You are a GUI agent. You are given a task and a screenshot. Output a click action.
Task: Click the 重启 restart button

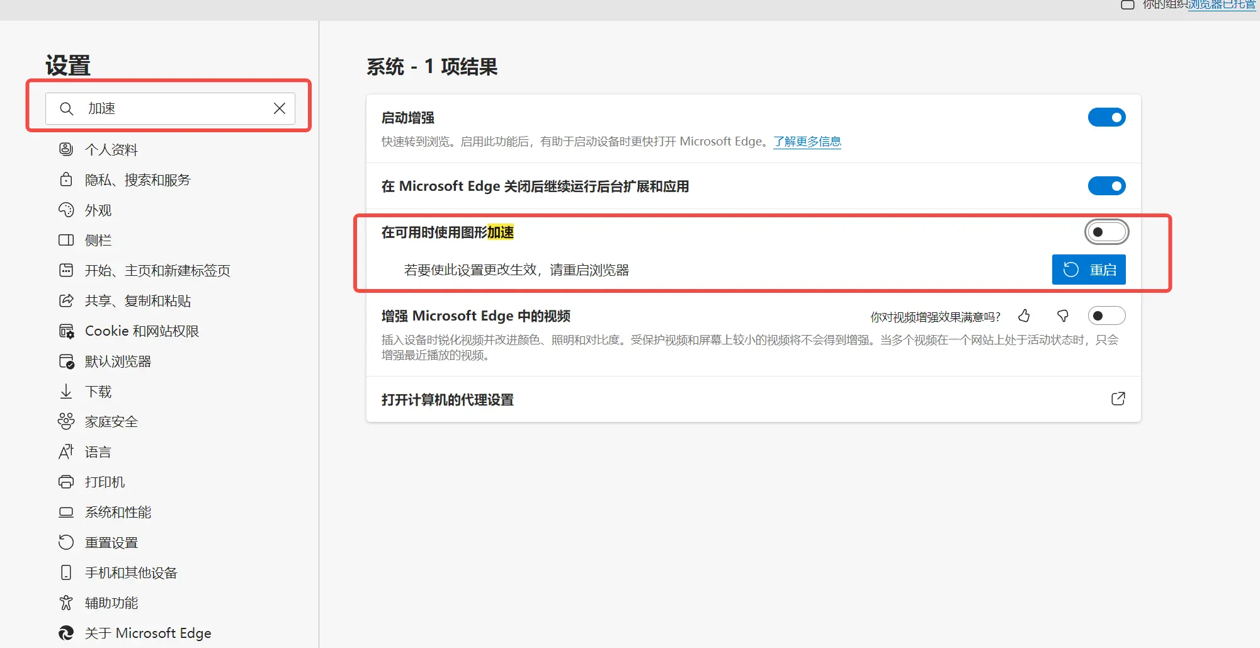(x=1089, y=270)
